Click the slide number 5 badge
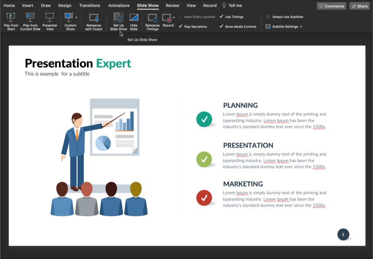The width and height of the screenshot is (373, 259). tap(343, 234)
